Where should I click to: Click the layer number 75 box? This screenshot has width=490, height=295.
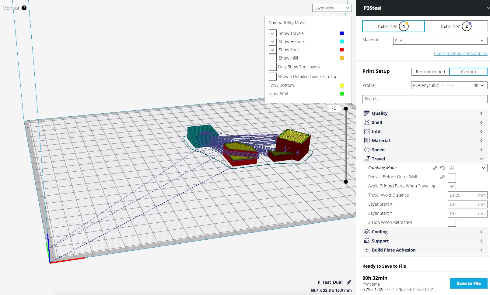pyautogui.click(x=334, y=108)
